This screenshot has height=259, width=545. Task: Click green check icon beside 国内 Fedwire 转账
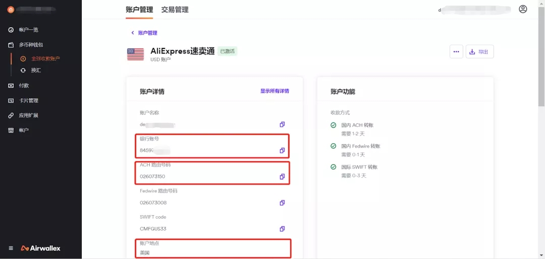click(334, 146)
